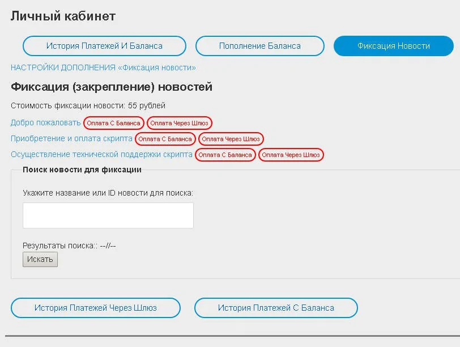Image resolution: width=460 pixels, height=347 pixels.
Task: Open Осуществление технической поддержки скрипта link
Action: (101, 154)
